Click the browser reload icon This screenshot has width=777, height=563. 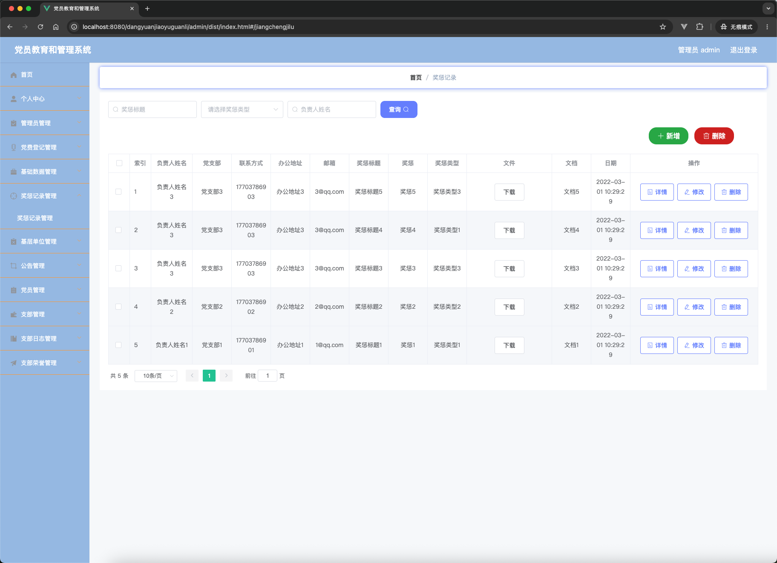40,27
